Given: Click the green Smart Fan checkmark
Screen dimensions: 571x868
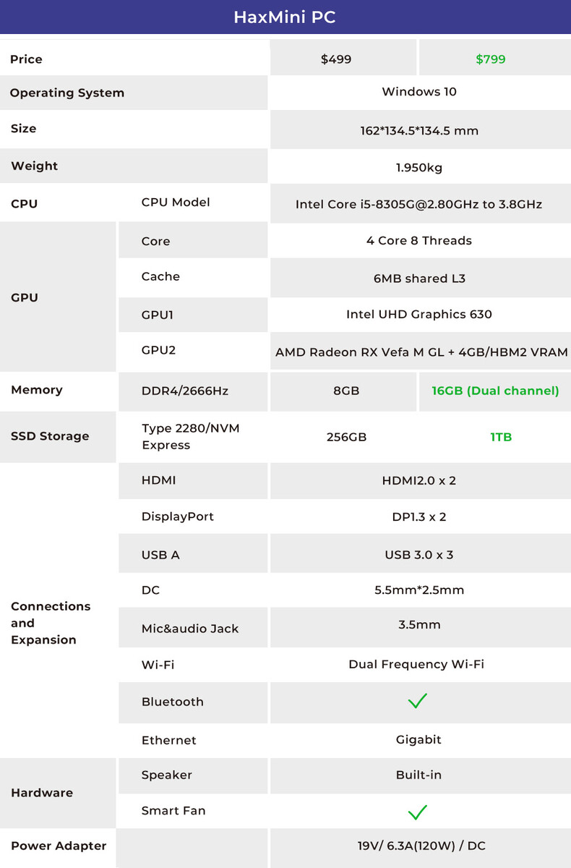Looking at the screenshot, I should pos(418,812).
